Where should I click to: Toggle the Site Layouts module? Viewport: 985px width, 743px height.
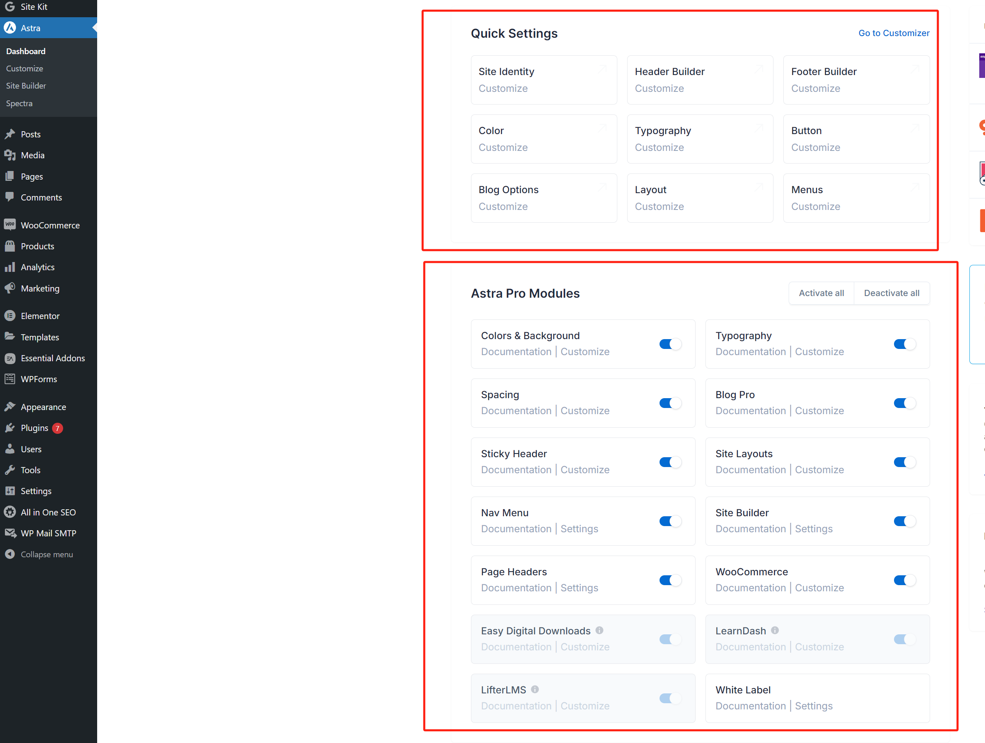[905, 462]
